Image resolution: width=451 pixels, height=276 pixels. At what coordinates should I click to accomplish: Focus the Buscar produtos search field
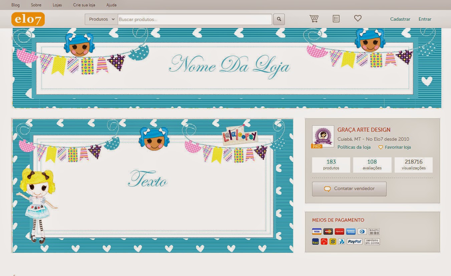coord(195,19)
